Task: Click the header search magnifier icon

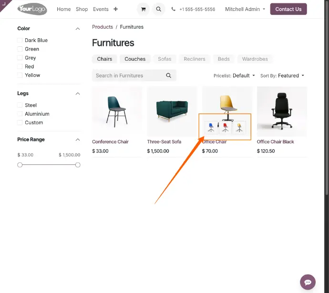Action: tap(159, 9)
